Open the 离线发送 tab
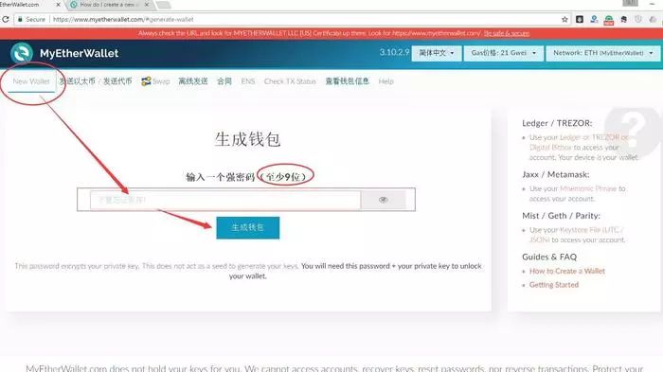Screen dimensions: 663x372 coord(193,81)
